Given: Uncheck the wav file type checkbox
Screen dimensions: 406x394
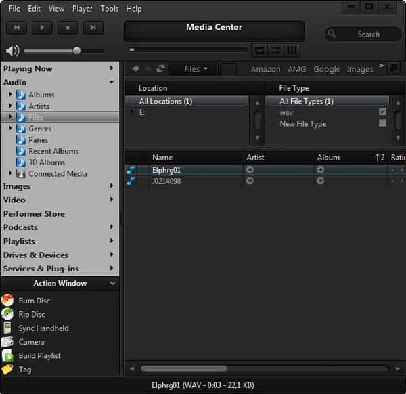Looking at the screenshot, I should click(382, 112).
